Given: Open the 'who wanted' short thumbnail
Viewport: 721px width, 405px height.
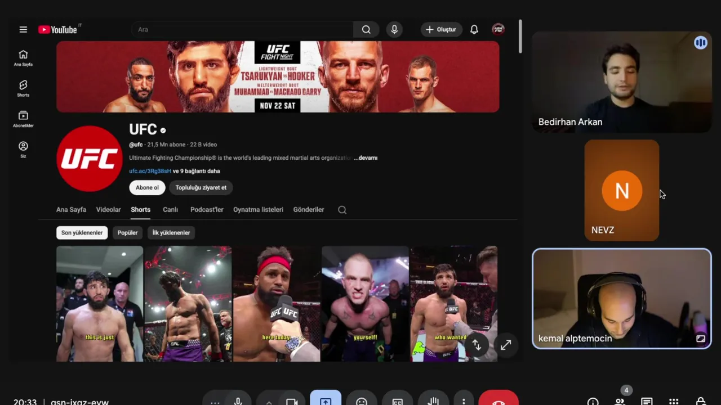Looking at the screenshot, I should (453, 304).
